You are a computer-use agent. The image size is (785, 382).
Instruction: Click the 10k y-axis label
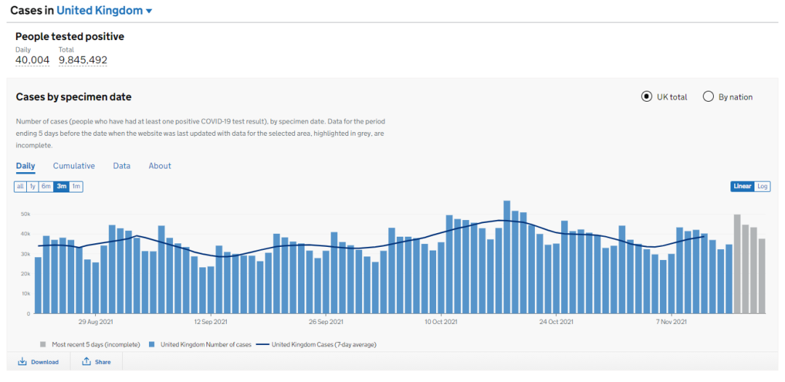pyautogui.click(x=25, y=293)
